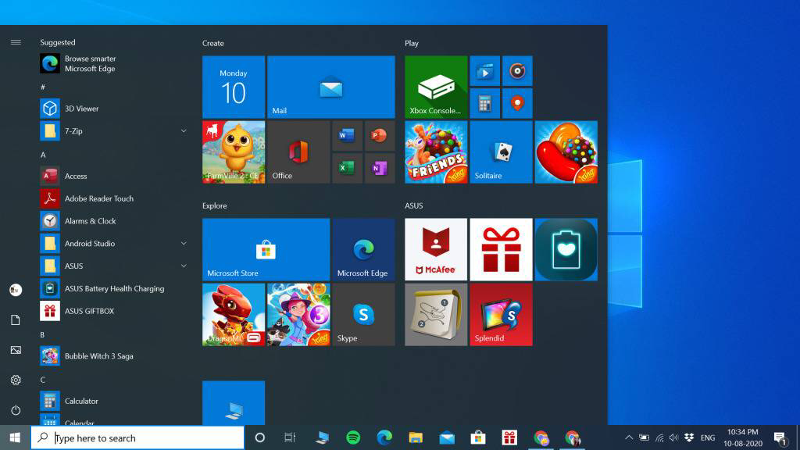Open Calculator from the app list
Screen dimensions: 800x450
[x=112, y=401]
